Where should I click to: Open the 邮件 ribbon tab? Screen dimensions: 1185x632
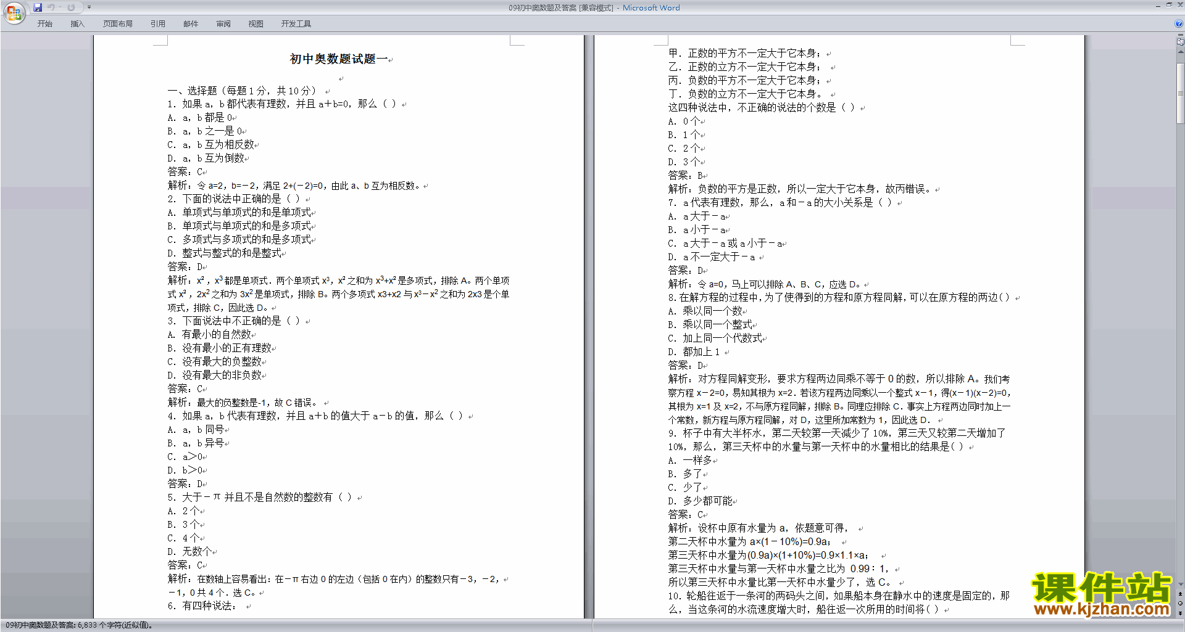point(191,23)
